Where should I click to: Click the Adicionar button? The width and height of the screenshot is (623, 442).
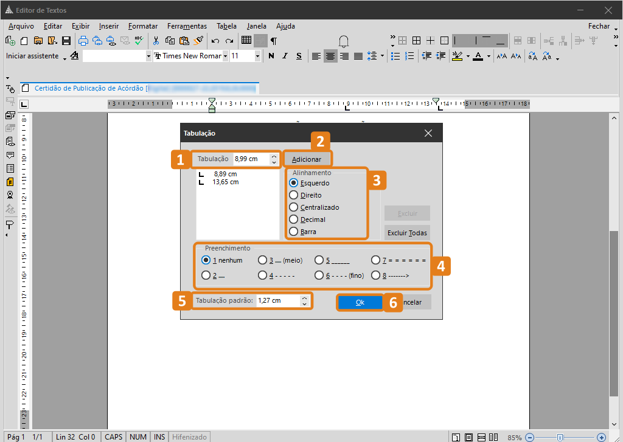tap(307, 159)
